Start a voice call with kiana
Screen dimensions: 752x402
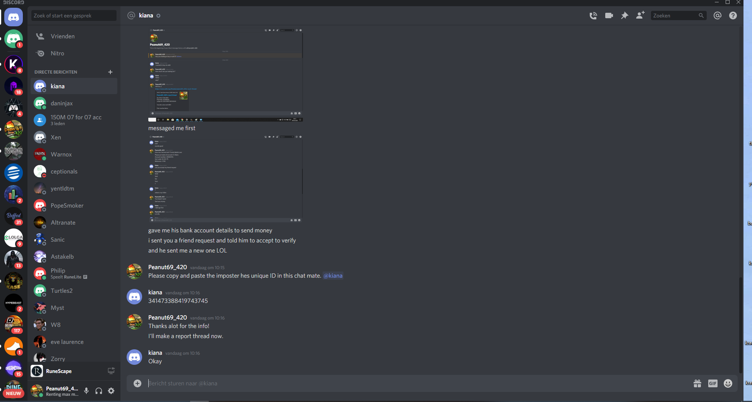point(593,15)
